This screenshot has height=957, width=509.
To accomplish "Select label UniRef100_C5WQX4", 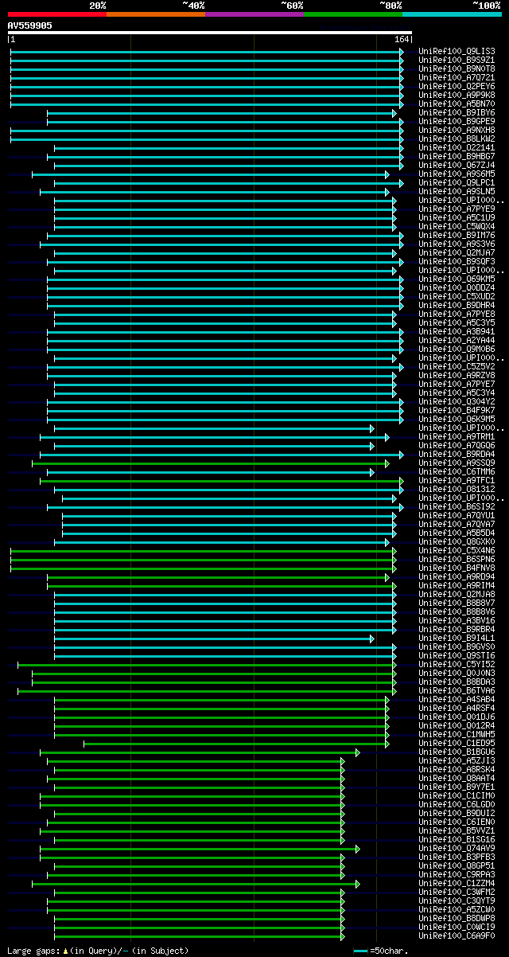I will [x=457, y=227].
